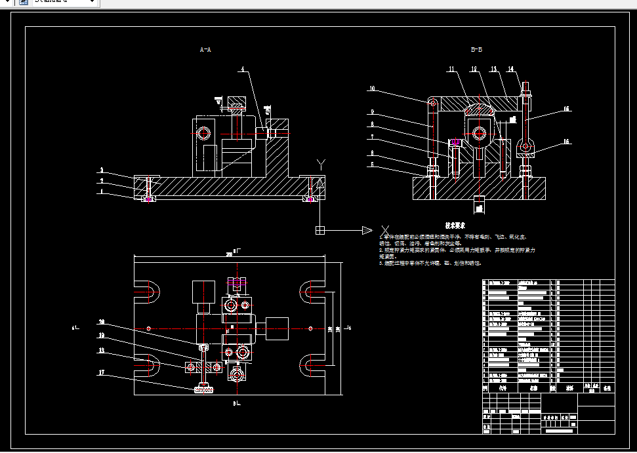637x453 pixels.
Task: Click the B section marker below plan view
Action: coord(237,403)
